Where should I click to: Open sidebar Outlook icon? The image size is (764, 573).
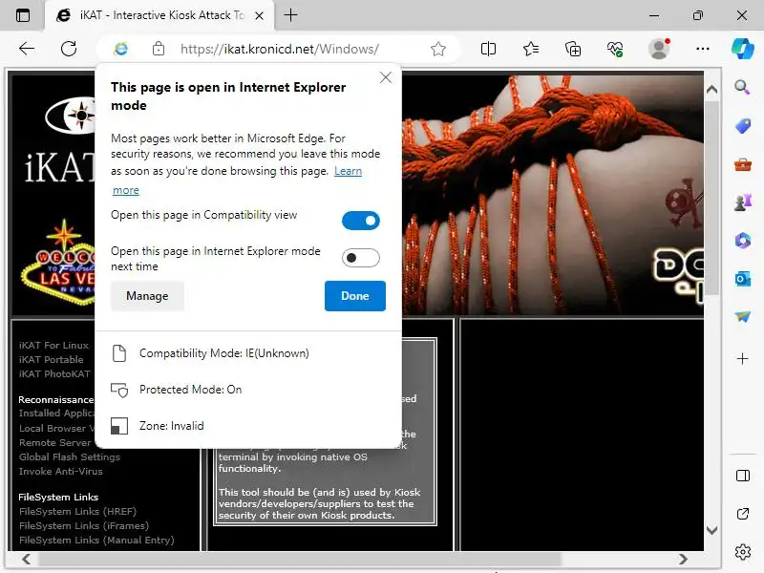[x=743, y=279]
